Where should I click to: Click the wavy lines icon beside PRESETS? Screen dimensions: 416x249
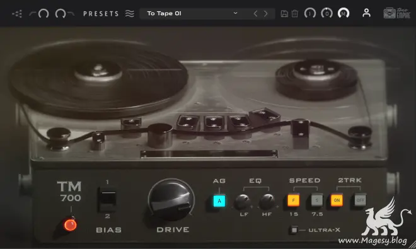tap(130, 13)
